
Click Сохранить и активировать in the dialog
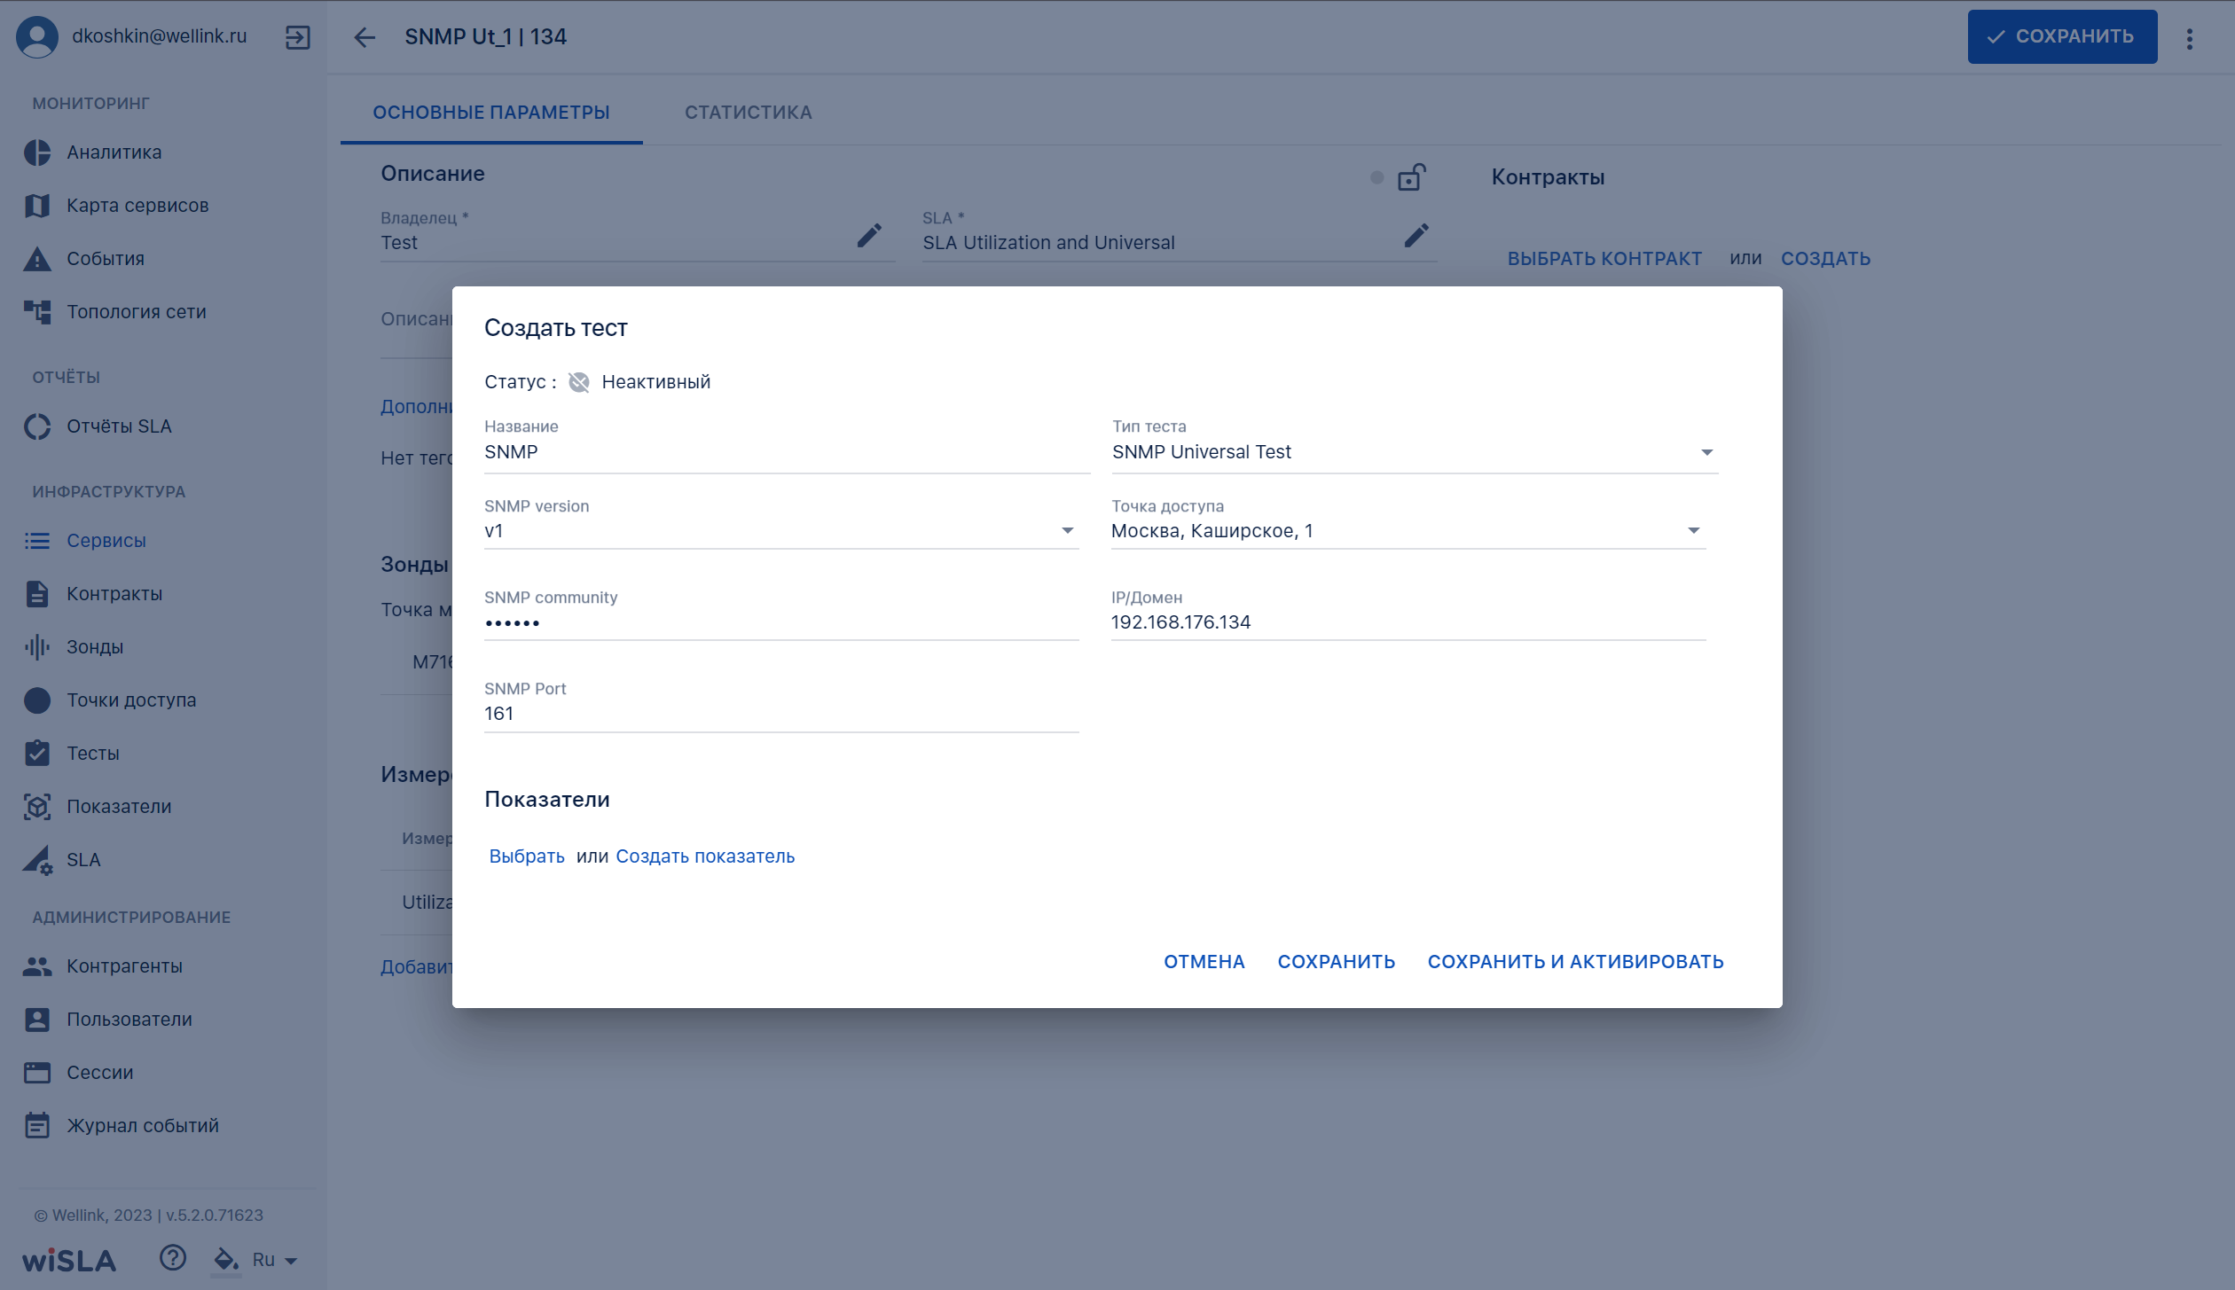1575,962
